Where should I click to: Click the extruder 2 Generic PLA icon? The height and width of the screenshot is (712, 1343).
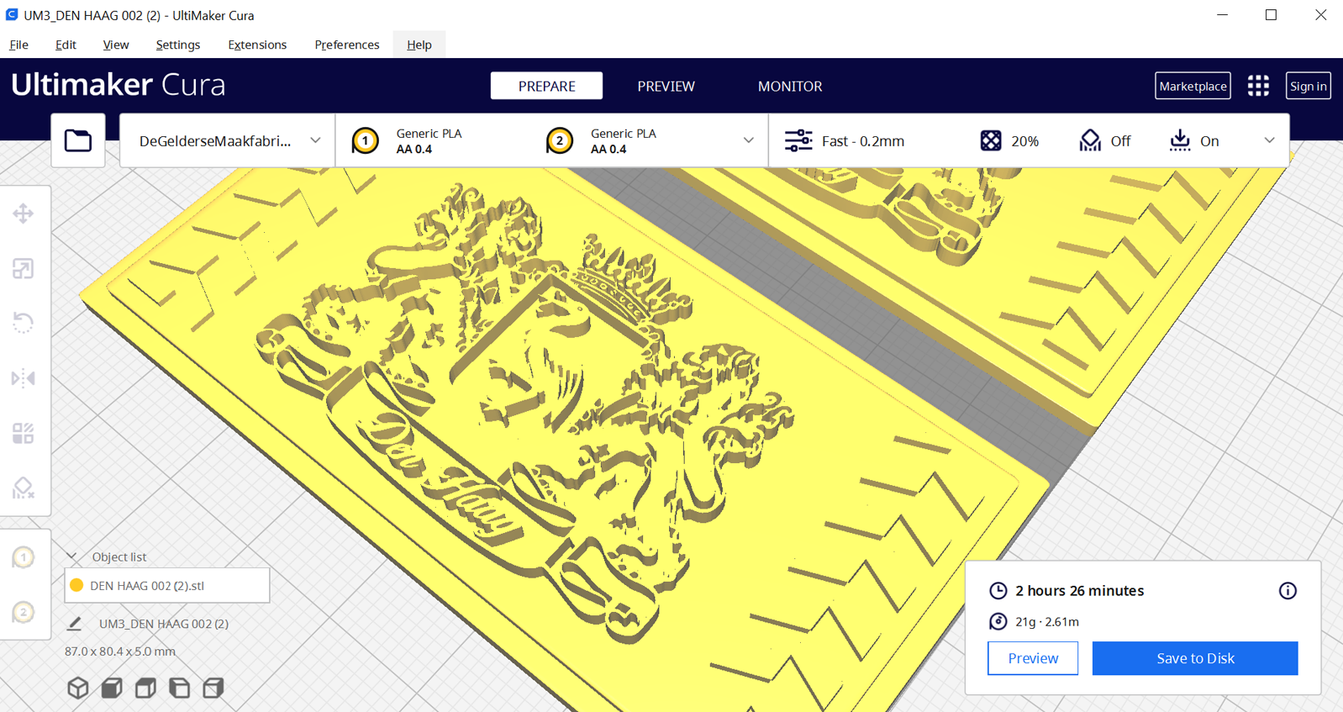[560, 140]
